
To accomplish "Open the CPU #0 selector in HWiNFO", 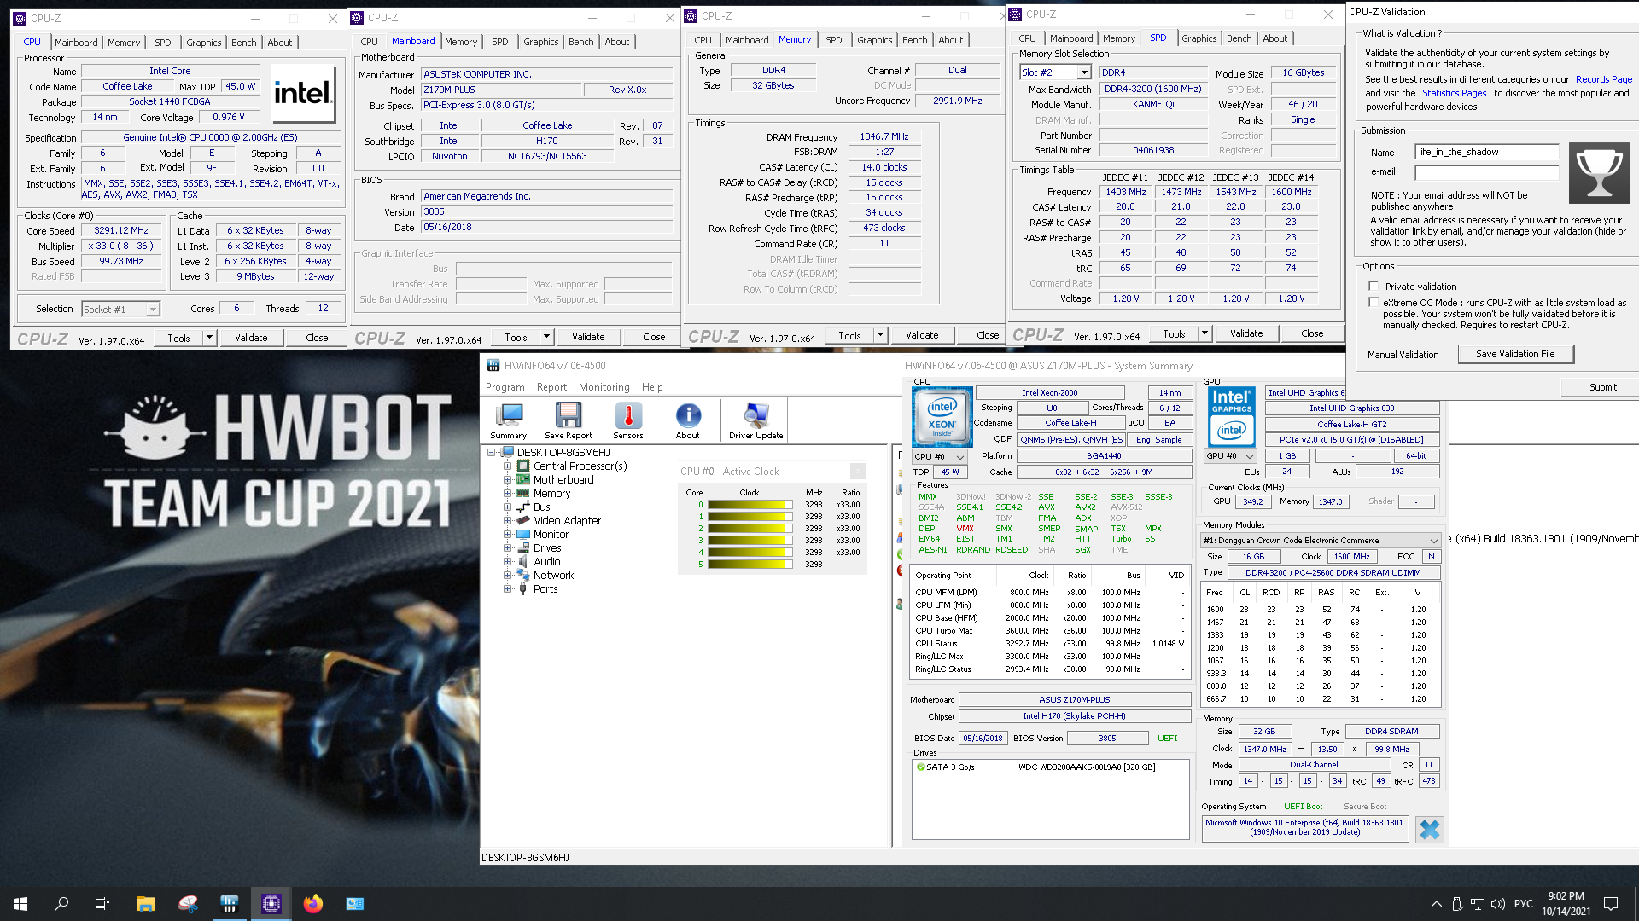I will [939, 456].
